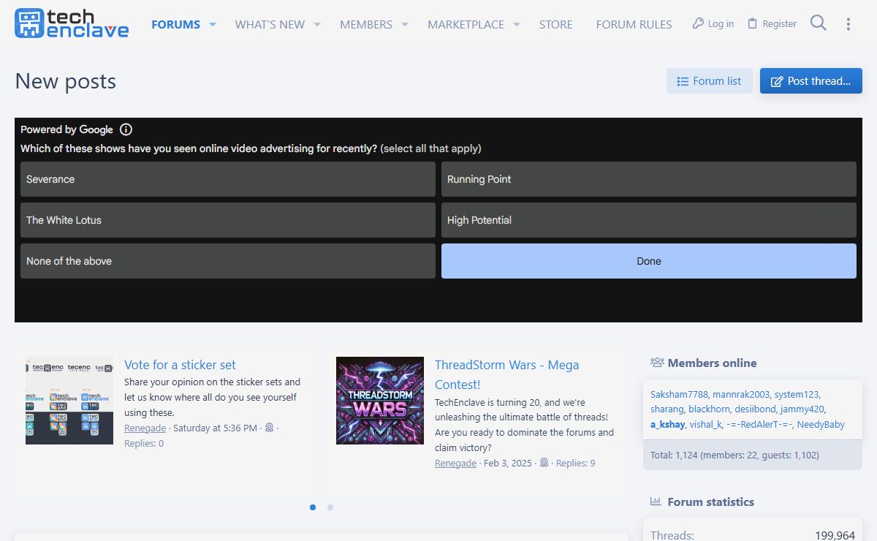Screen dimensions: 877x541
Task: Open Renegade profile in ThreadStorm Wars post
Action: (455, 463)
